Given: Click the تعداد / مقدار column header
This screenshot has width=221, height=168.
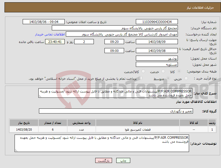Looking at the screenshot, I should (x=53, y=123).
